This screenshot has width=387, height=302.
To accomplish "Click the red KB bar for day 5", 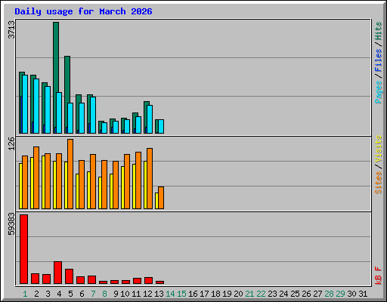I will [69, 276].
